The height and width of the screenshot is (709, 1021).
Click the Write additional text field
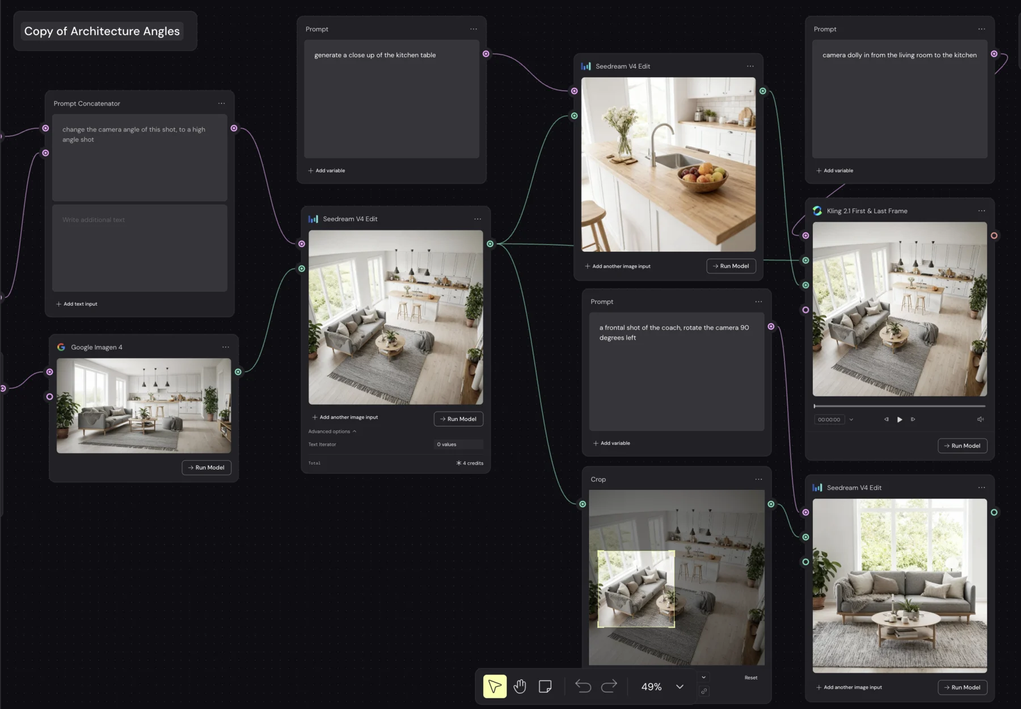(140, 248)
